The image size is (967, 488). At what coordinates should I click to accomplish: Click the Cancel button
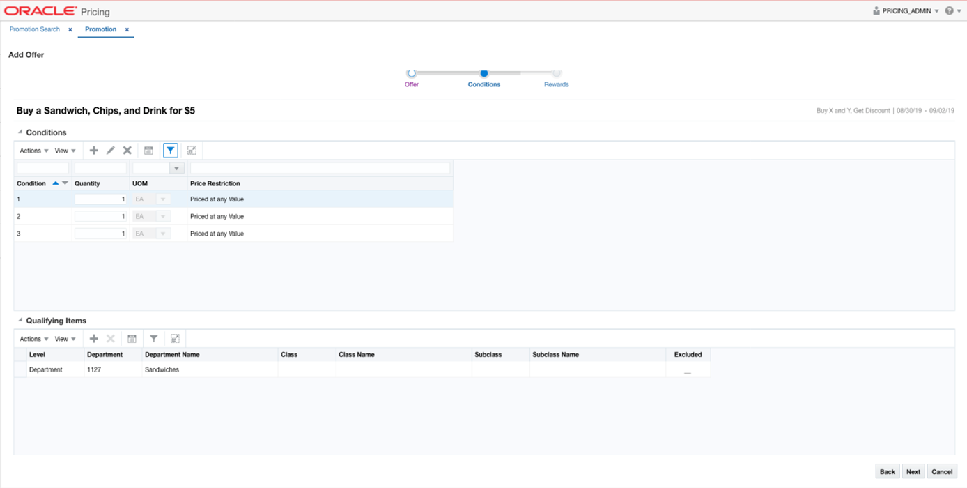click(x=942, y=472)
